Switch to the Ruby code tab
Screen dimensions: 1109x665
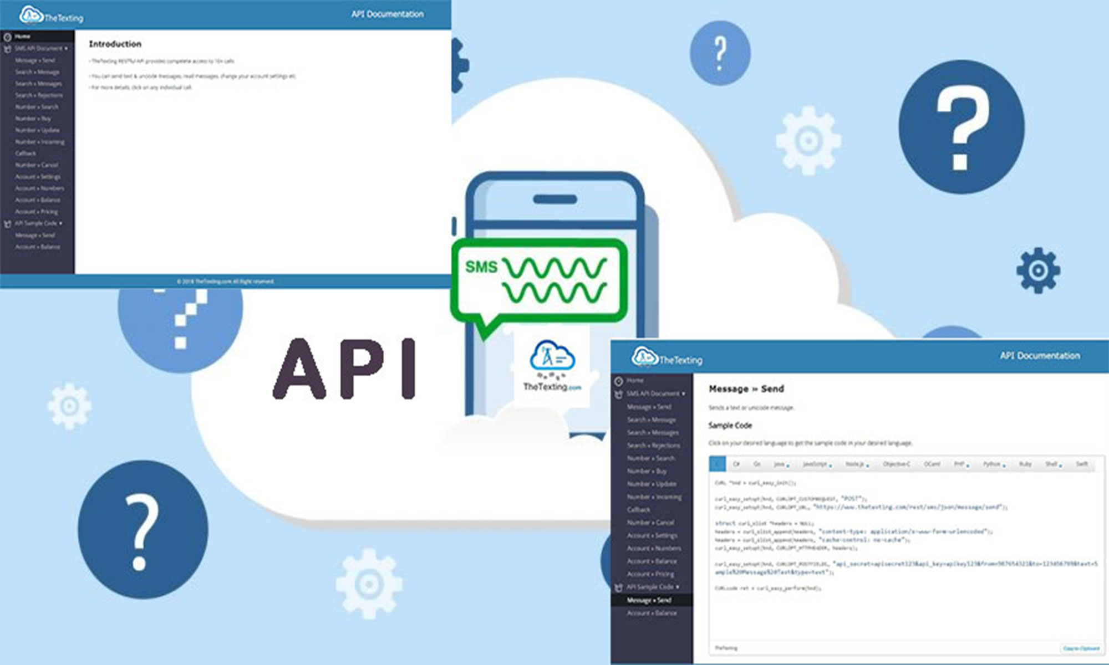[1025, 464]
